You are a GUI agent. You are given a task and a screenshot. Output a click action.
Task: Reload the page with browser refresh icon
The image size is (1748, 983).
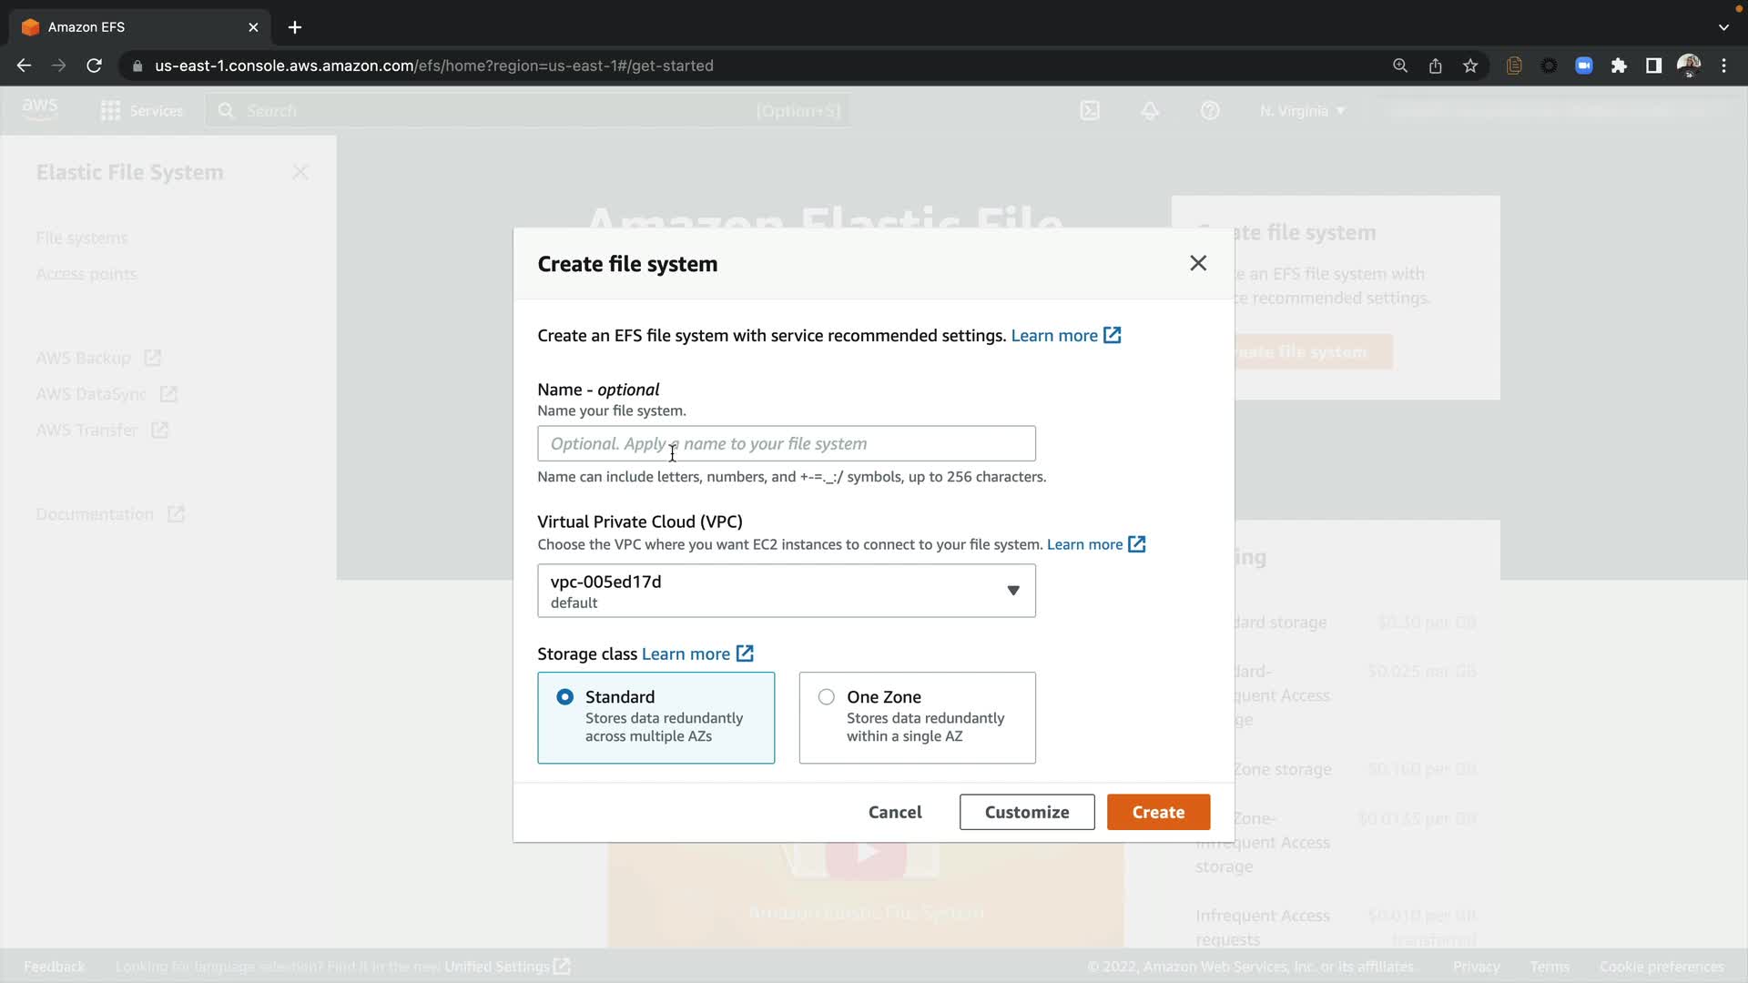[94, 66]
